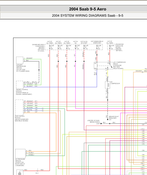Click the "C30-2" connector label
This screenshot has width=147, height=175.
142,167
